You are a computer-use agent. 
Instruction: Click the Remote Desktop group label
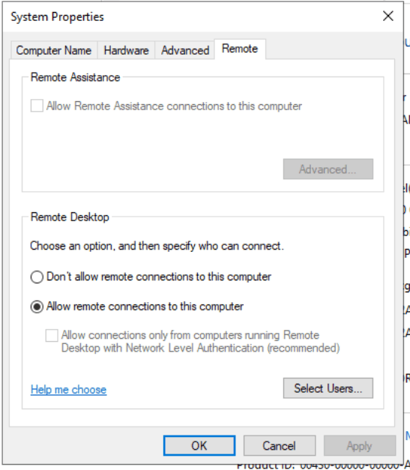(x=70, y=217)
